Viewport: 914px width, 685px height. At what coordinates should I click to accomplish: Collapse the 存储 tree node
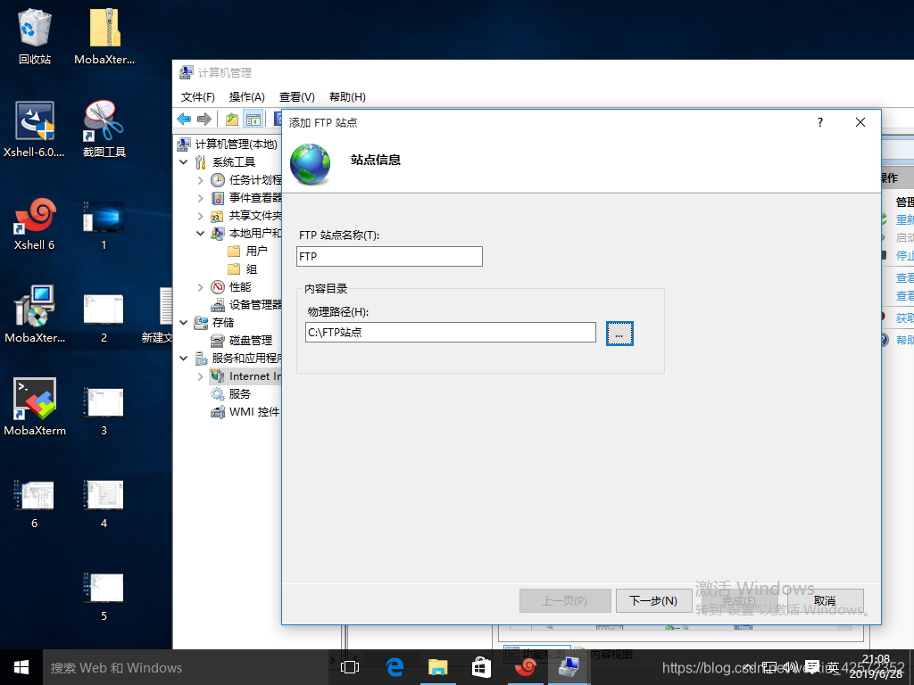(x=184, y=323)
